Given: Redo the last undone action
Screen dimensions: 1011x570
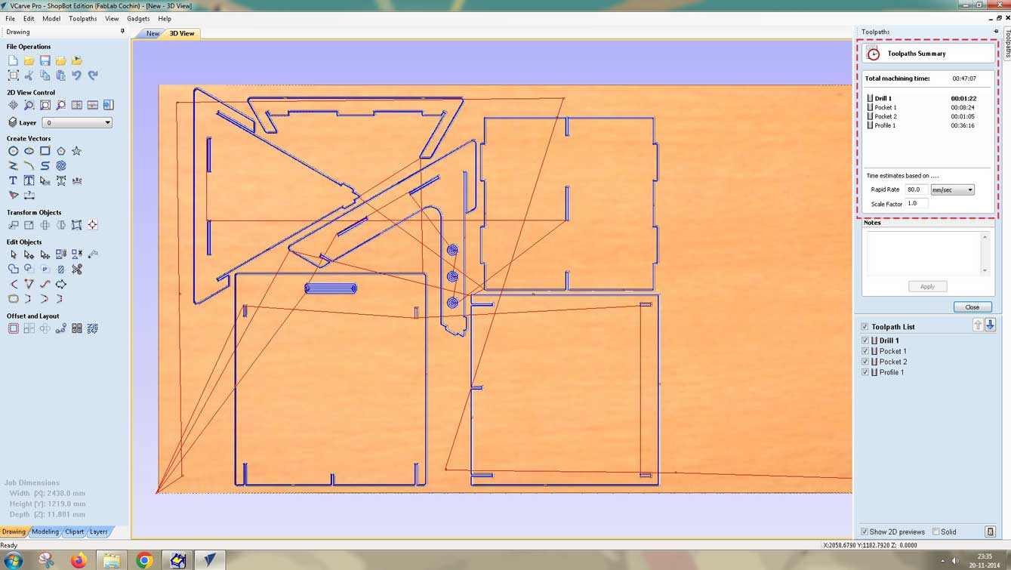Looking at the screenshot, I should [x=92, y=75].
